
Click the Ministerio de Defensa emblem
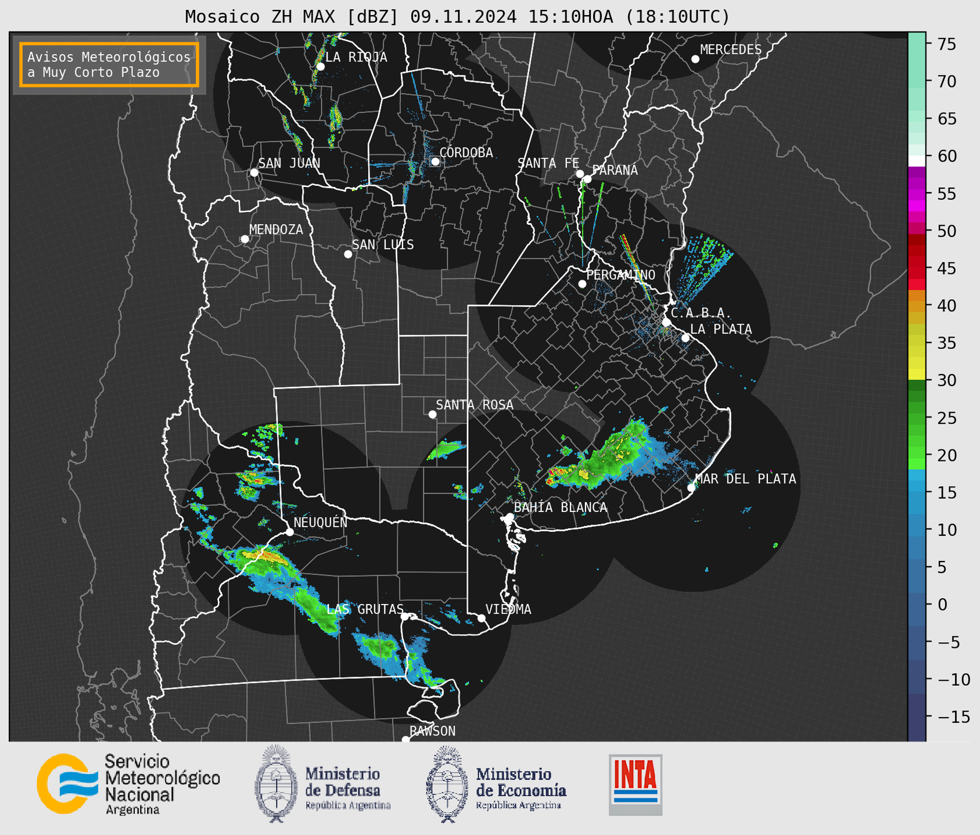pyautogui.click(x=276, y=784)
